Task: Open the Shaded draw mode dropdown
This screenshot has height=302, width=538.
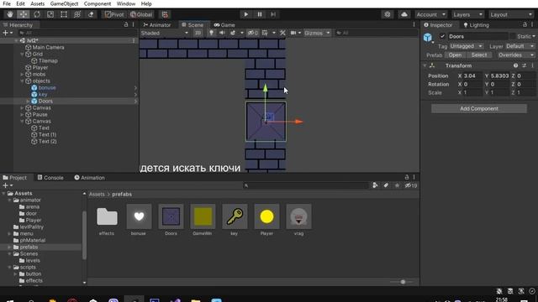Action: pyautogui.click(x=165, y=33)
